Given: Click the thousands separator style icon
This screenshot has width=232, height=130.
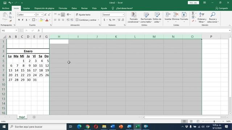Looking at the screenshot, I should coord(114,20).
